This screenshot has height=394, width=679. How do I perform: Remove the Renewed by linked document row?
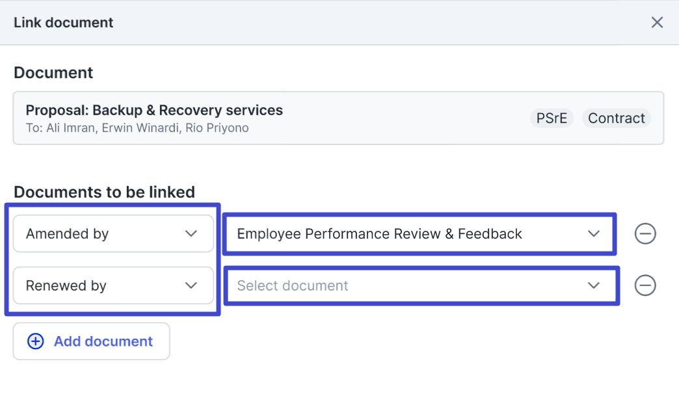tap(645, 285)
